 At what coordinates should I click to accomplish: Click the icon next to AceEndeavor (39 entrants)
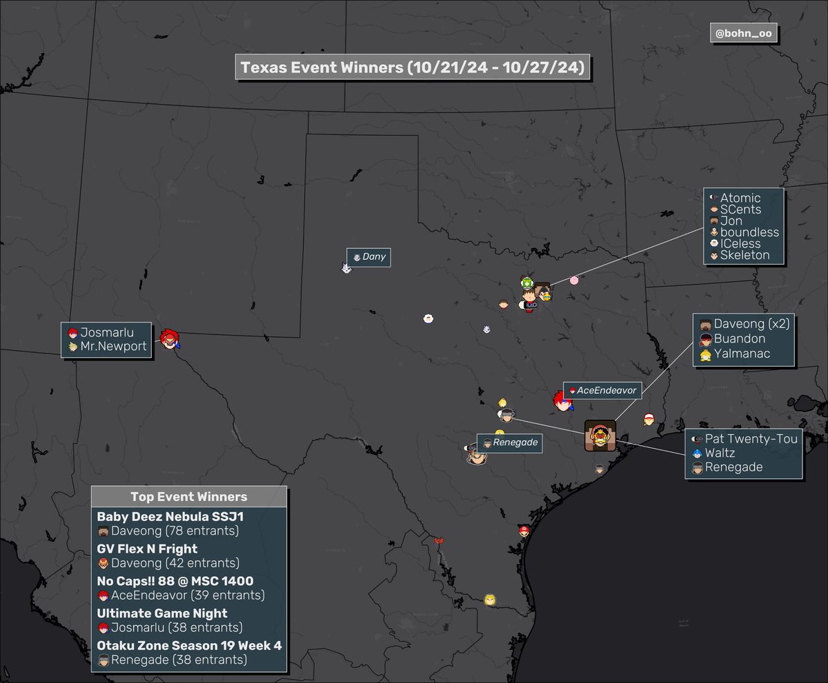[x=104, y=595]
